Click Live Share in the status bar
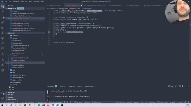This screenshot has width=191, height=107. coord(78,102)
